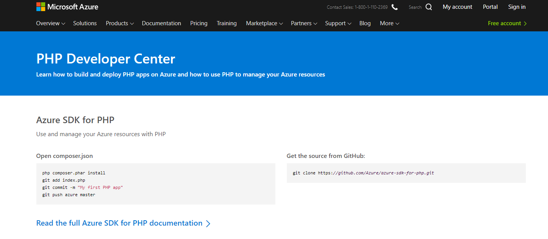
Task: Click the Open composer.json label
Action: 65,156
